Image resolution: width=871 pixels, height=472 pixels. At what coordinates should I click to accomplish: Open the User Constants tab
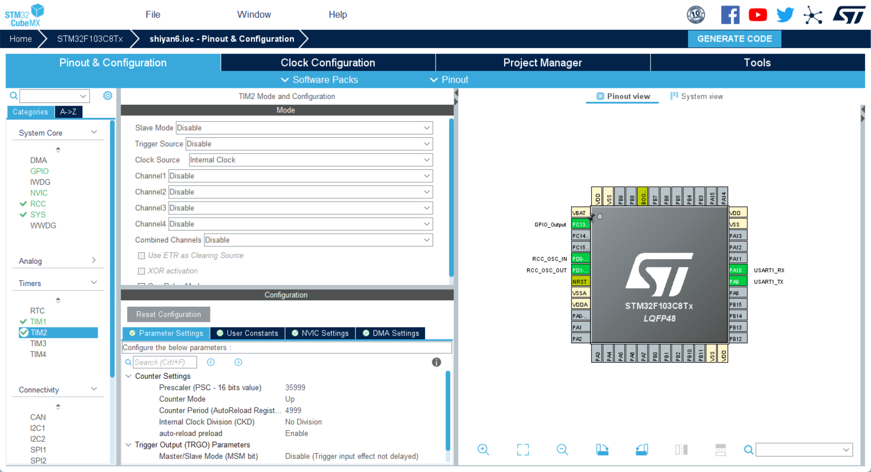tap(248, 333)
